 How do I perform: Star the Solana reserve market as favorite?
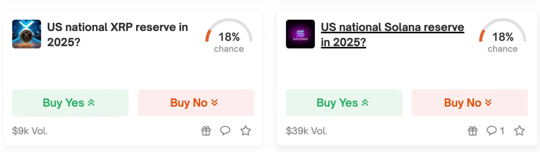519,131
